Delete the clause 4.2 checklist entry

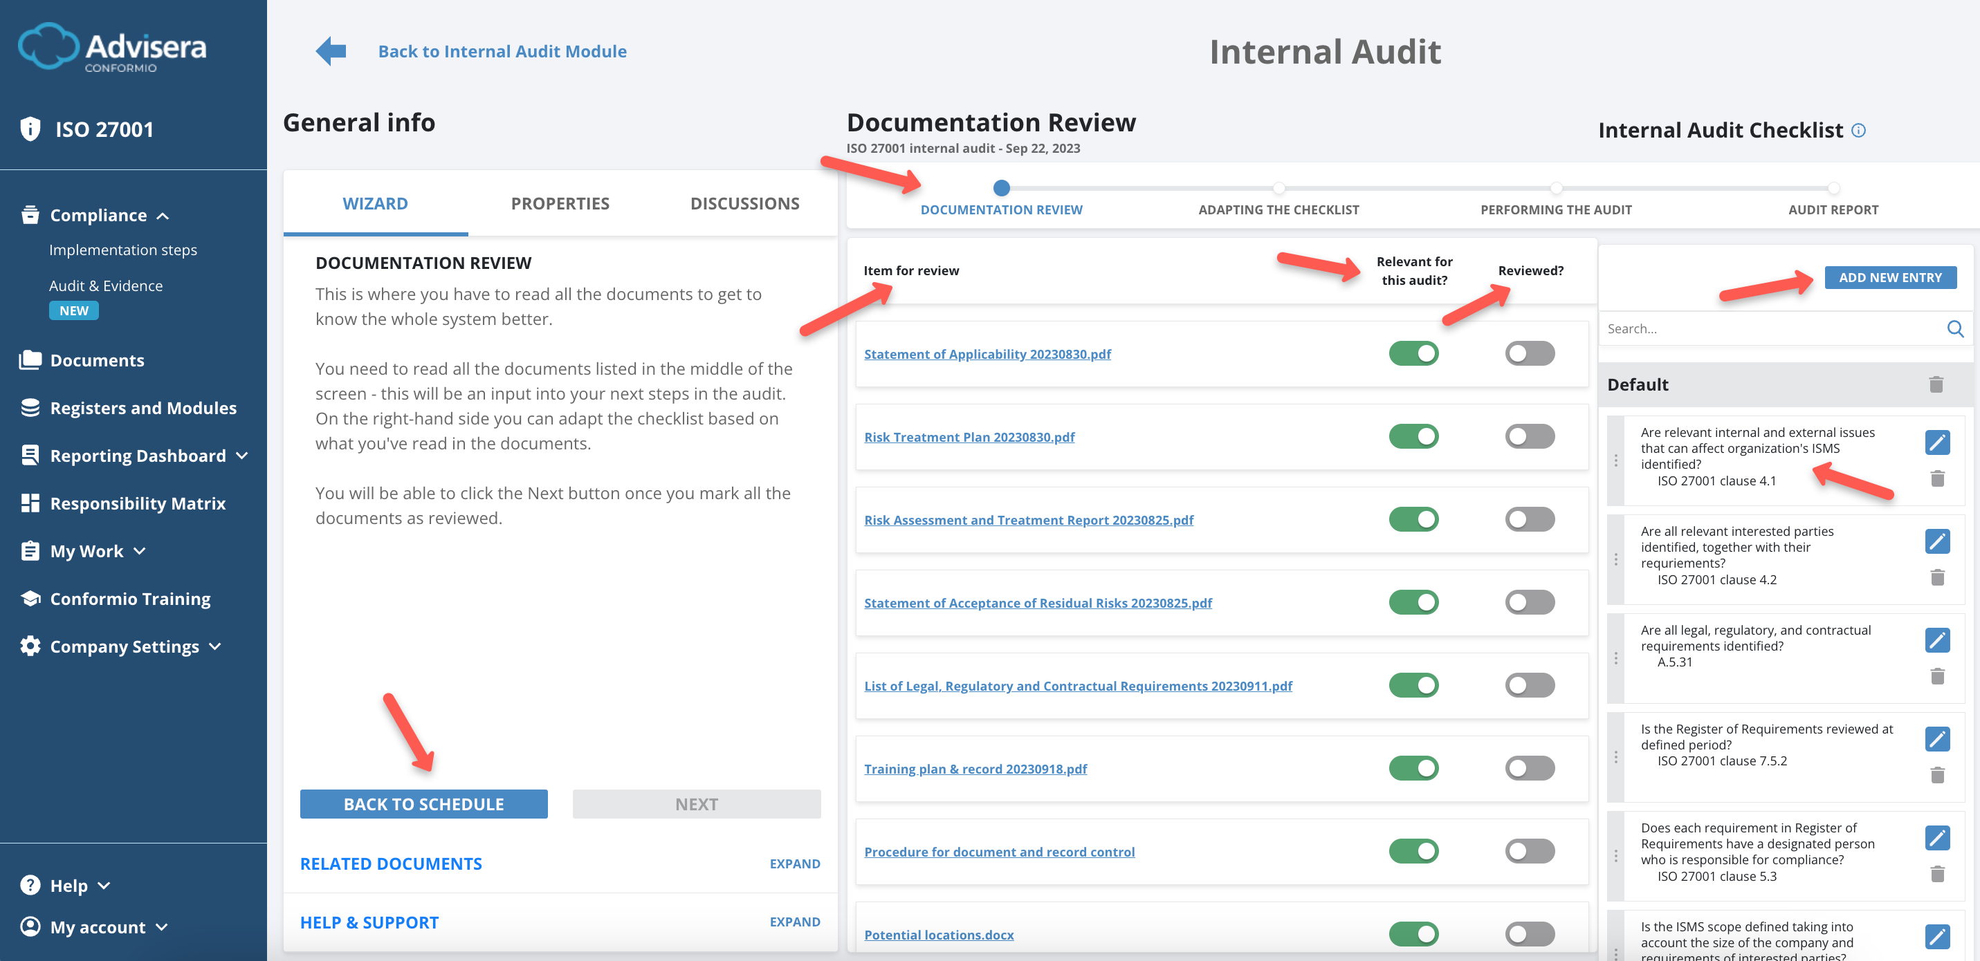1938,577
